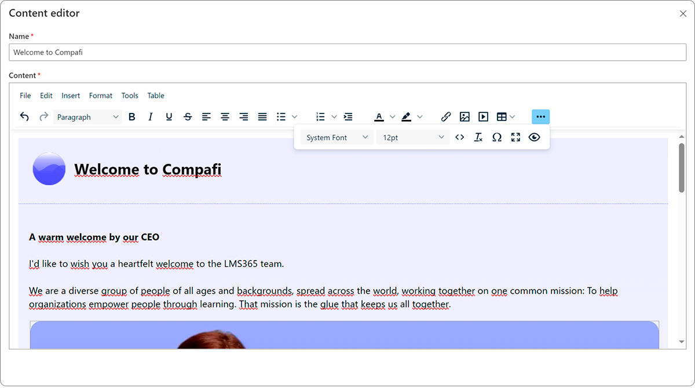Screen dimensions: 695x388
Task: Click the 'A warm welcome by our CEO' line
Action: [94, 237]
